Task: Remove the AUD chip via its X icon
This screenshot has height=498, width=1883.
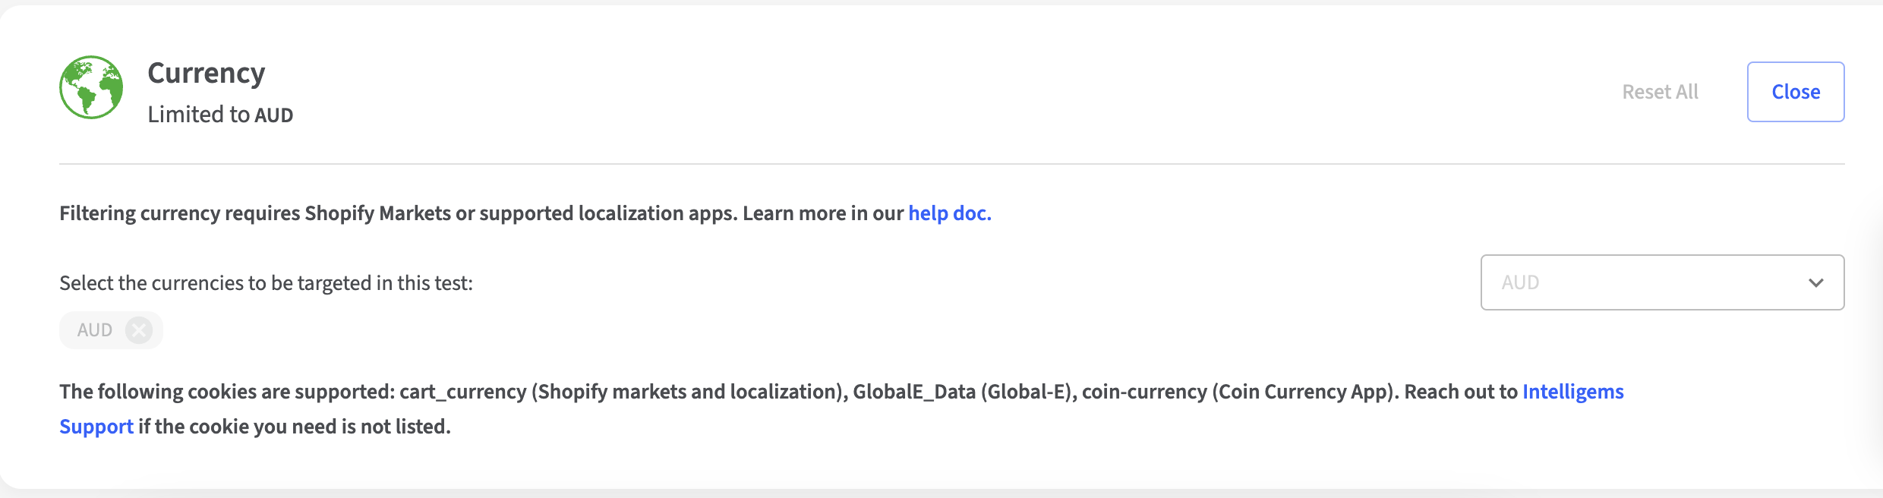Action: [x=139, y=330]
